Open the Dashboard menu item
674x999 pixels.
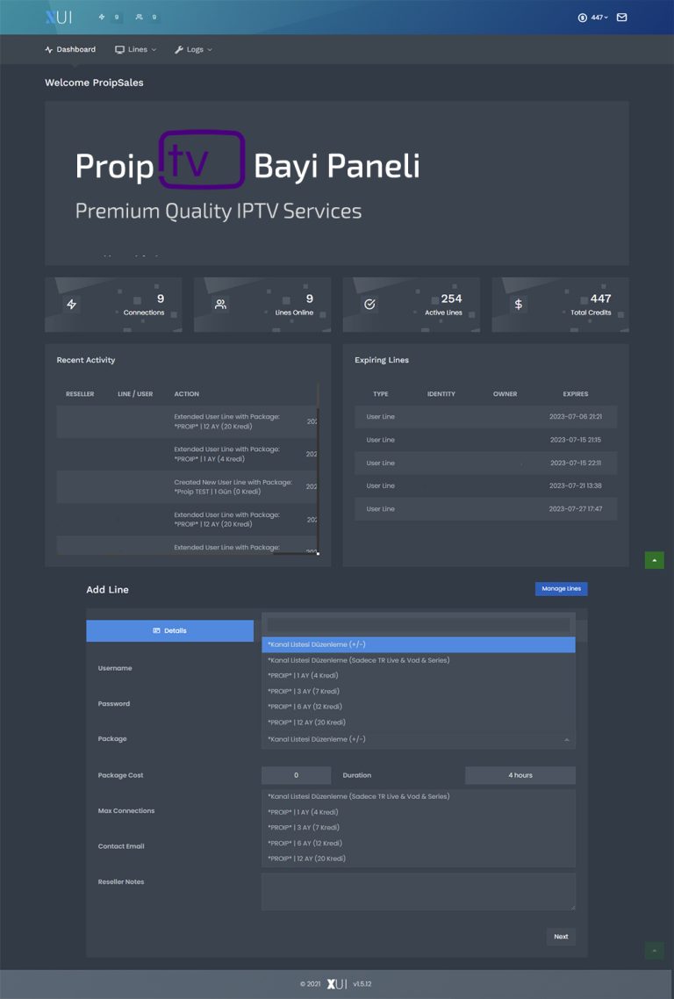[x=70, y=49]
